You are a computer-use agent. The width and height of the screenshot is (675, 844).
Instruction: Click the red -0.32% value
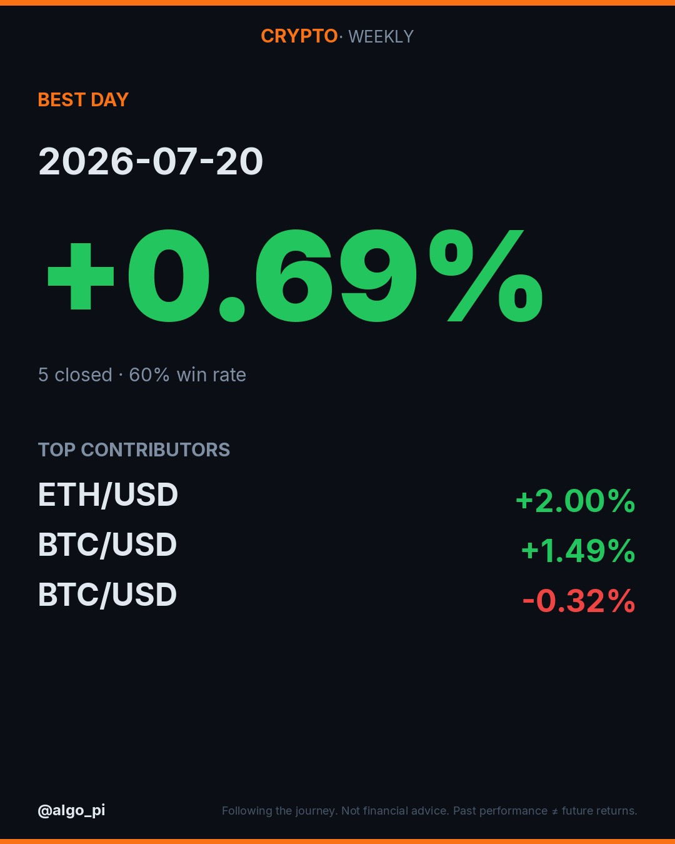click(x=579, y=601)
